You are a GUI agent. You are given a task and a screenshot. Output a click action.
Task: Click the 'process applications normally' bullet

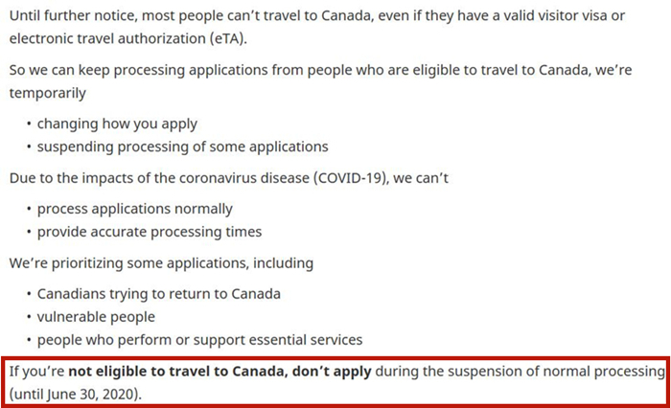click(x=134, y=208)
